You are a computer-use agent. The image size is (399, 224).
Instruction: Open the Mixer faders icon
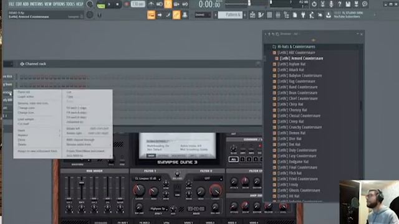[278, 15]
